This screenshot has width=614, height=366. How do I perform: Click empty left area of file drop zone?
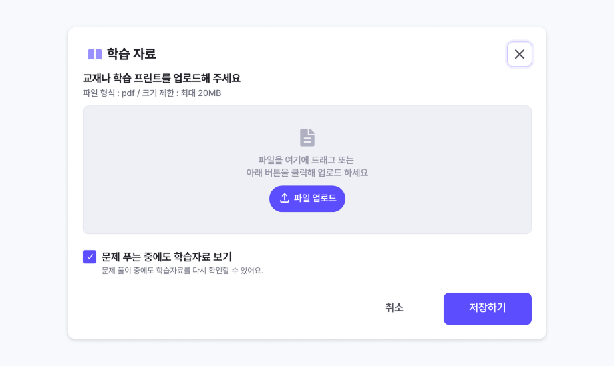tap(147, 170)
